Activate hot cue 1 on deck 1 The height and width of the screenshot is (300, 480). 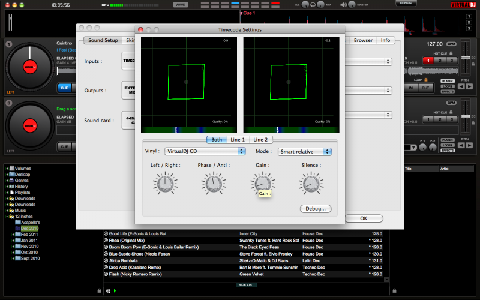tap(428, 61)
